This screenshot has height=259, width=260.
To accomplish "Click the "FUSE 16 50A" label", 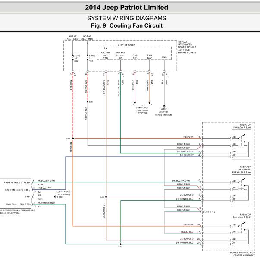I will (77, 58).
